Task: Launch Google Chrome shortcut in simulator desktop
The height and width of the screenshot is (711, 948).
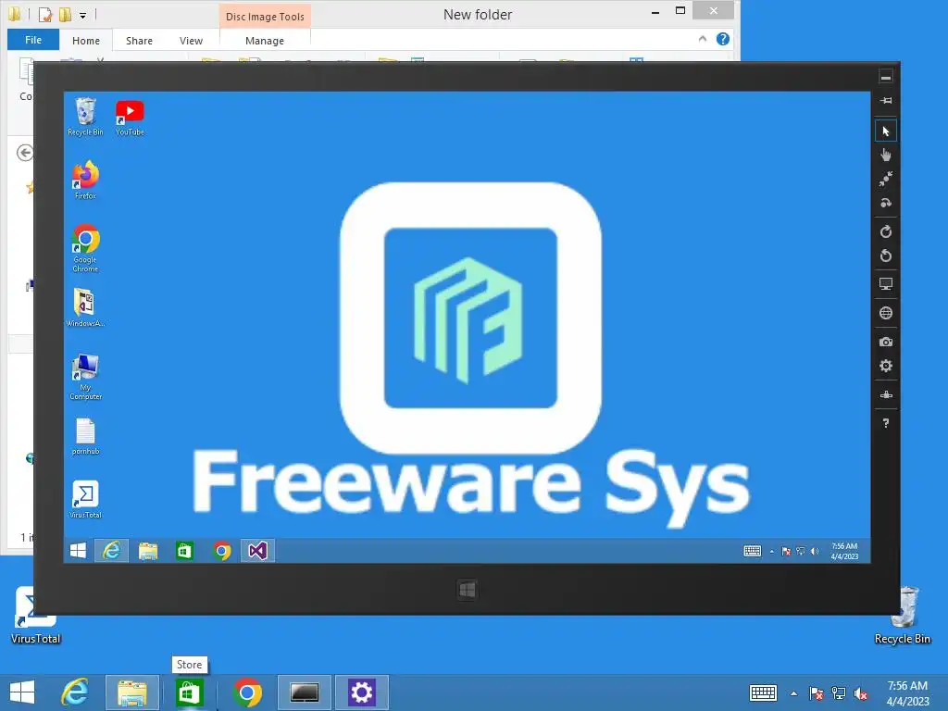Action: tap(85, 248)
